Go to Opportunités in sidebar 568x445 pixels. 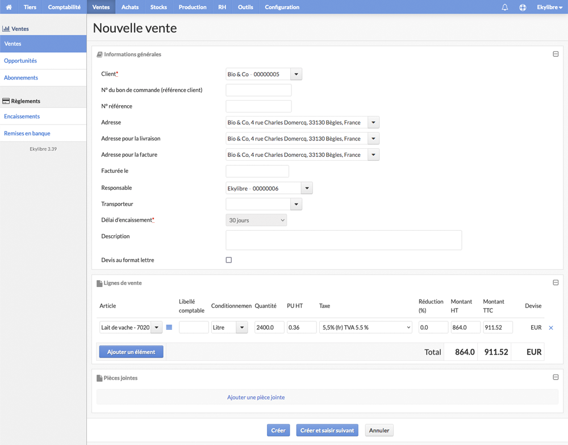[43, 60]
